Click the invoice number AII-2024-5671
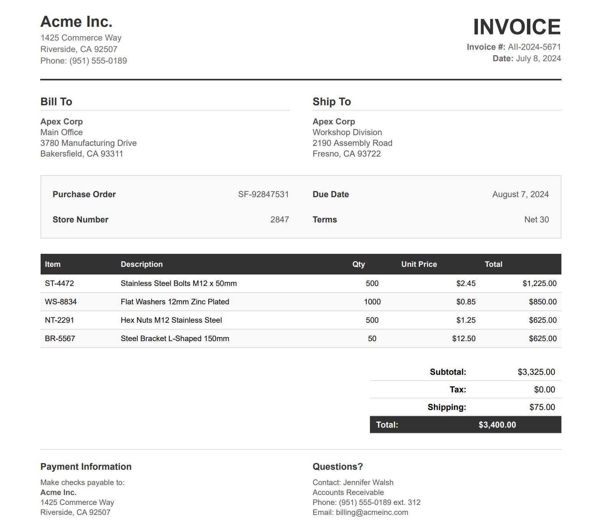 pos(534,47)
